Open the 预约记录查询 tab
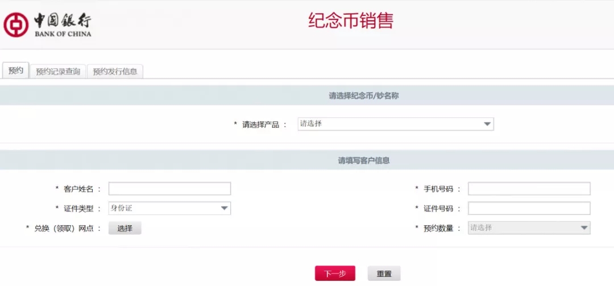The width and height of the screenshot is (614, 286). coord(58,71)
